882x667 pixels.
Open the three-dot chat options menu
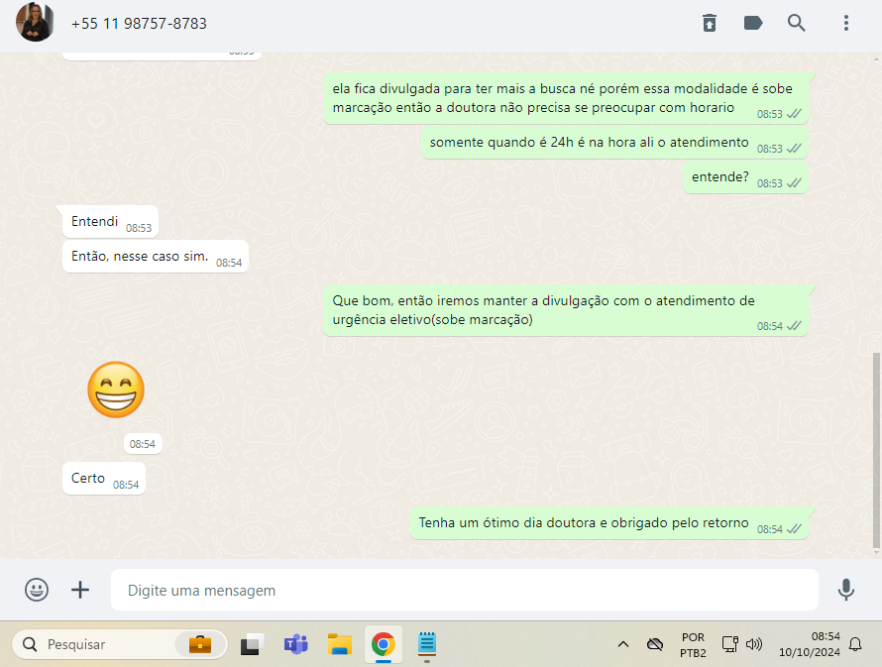(845, 23)
